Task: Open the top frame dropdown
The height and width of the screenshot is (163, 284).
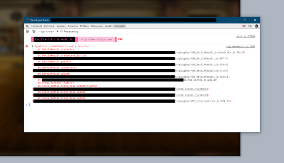Action: [49, 31]
